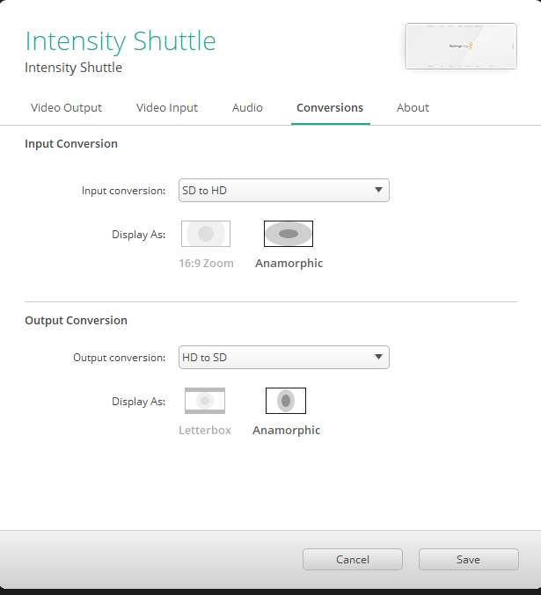This screenshot has width=541, height=595.
Task: Open the Audio tab
Action: click(247, 108)
